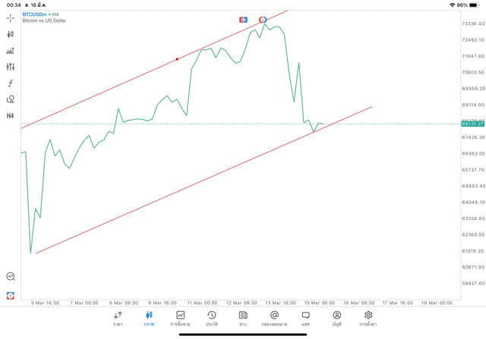Viewport: 486px width, 339px height.
Task: Click the chart icon at bottom-left corner
Action: 11,277
